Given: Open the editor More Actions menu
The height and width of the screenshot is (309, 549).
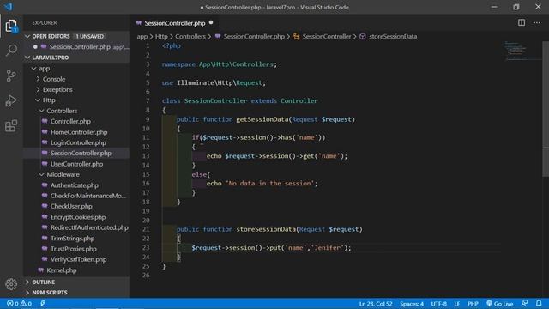Looking at the screenshot, I should pyautogui.click(x=537, y=23).
